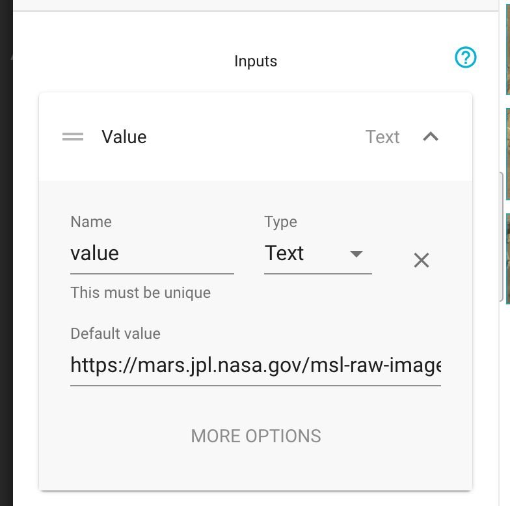Select the middle thumbnail at right edge

pos(507,153)
